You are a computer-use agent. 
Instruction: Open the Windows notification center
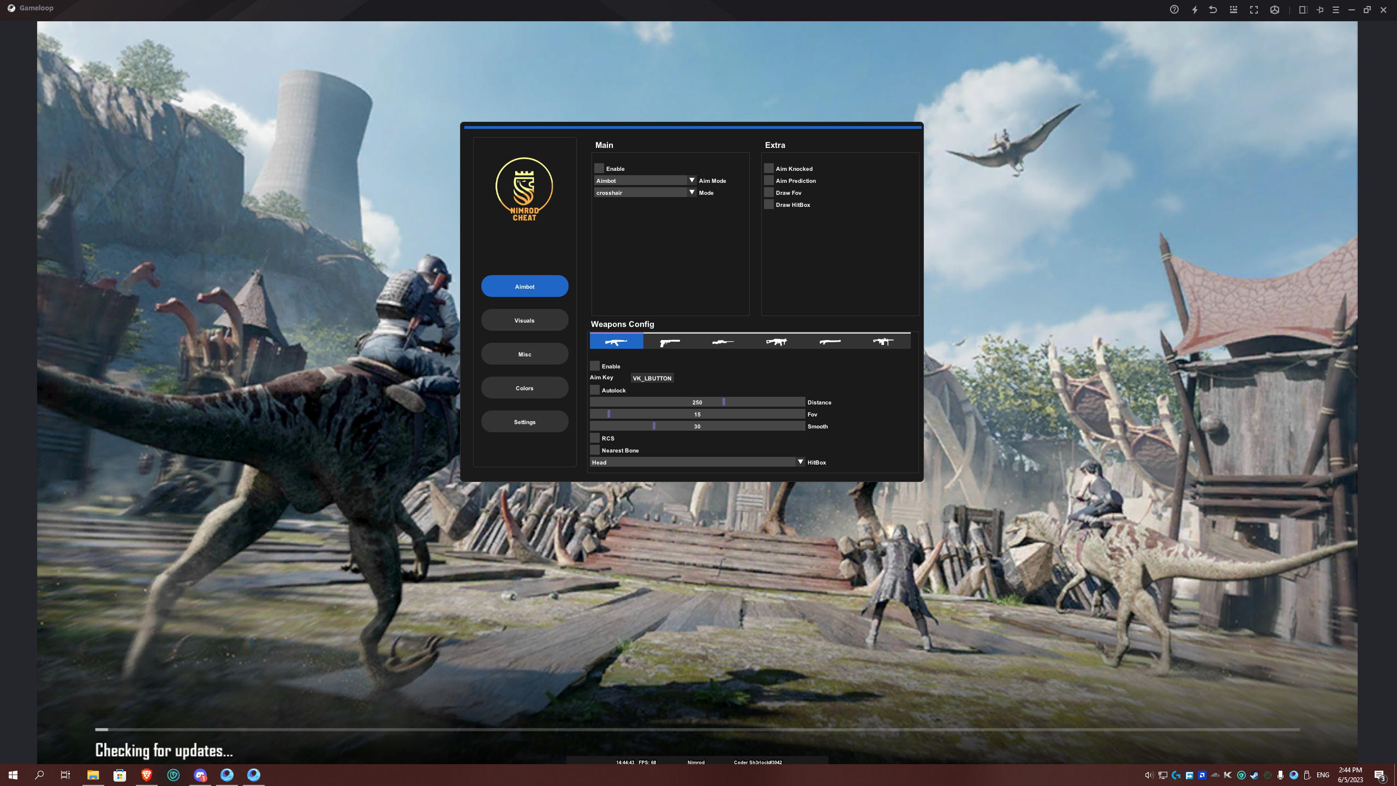(x=1380, y=775)
